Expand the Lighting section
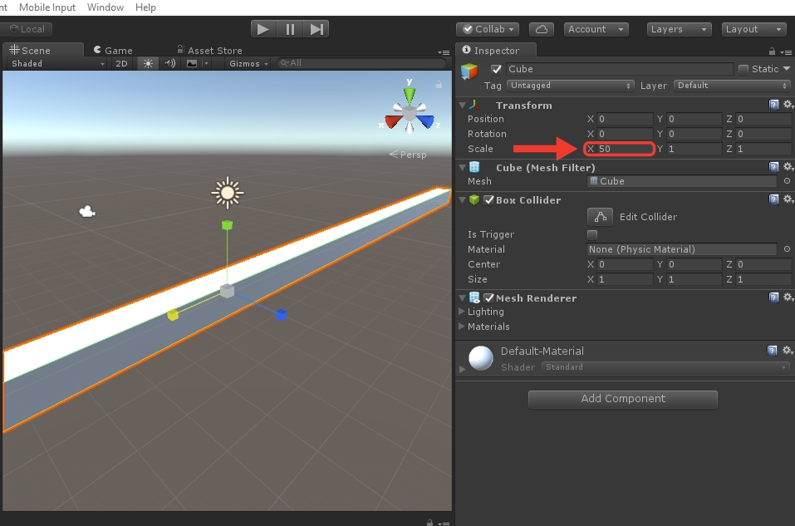795x526 pixels. [x=462, y=312]
